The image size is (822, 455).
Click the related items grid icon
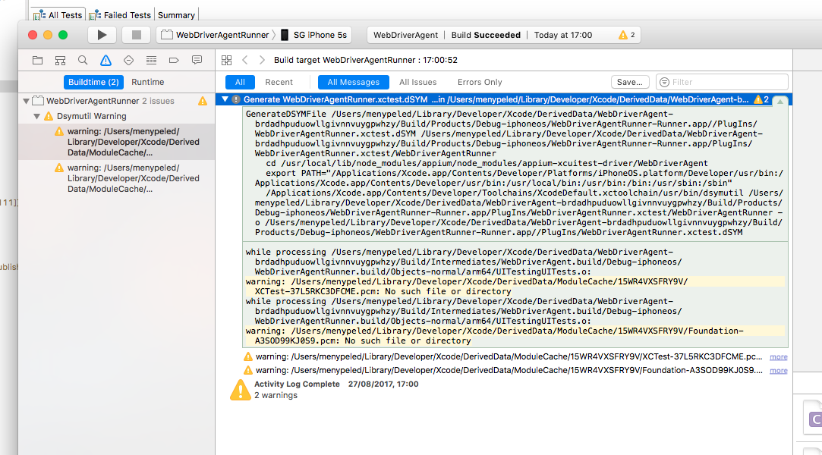click(x=226, y=60)
